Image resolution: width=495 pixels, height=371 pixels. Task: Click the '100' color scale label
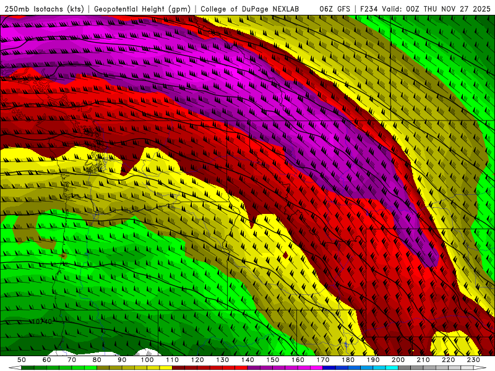click(147, 360)
